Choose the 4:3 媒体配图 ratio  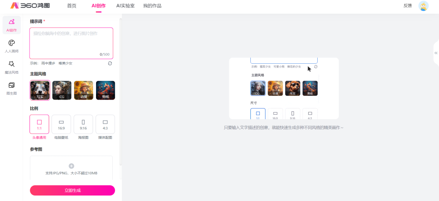(105, 124)
